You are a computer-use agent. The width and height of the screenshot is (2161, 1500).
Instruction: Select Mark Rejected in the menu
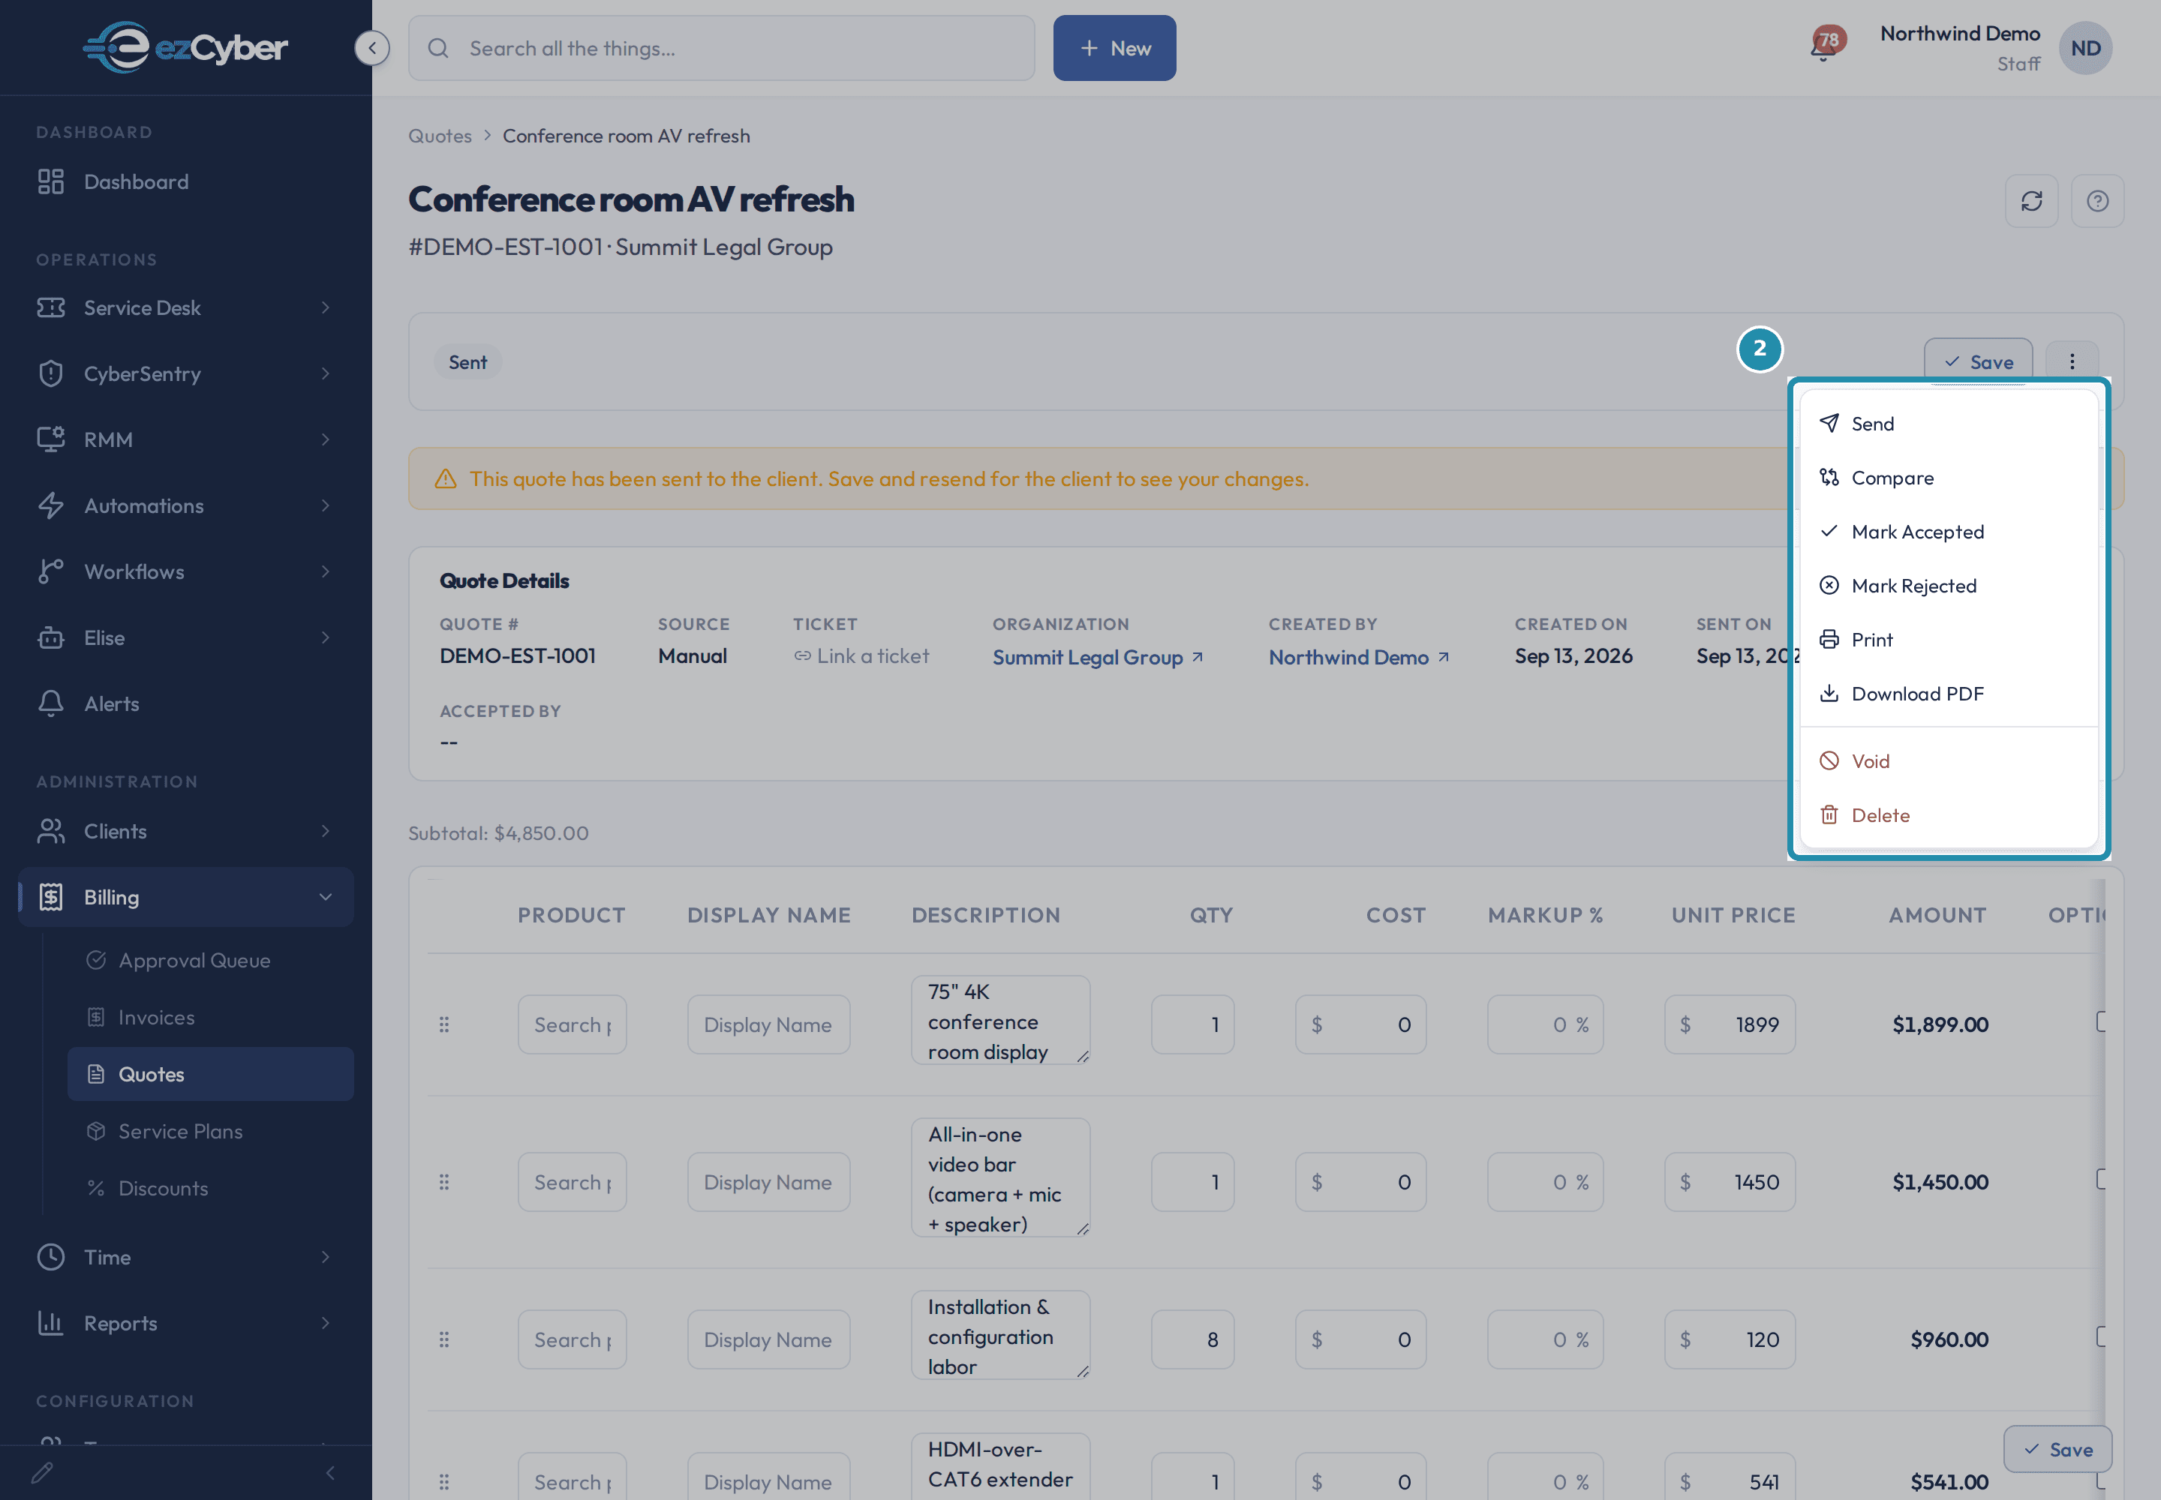pyautogui.click(x=1949, y=586)
